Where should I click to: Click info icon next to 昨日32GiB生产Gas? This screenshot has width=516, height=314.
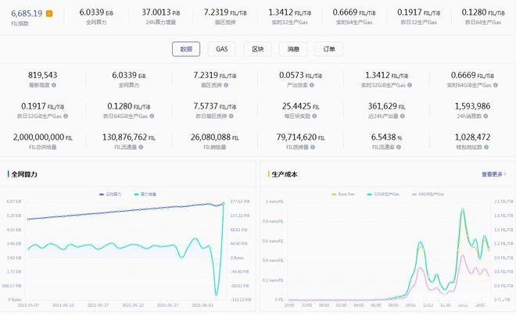(x=64, y=116)
